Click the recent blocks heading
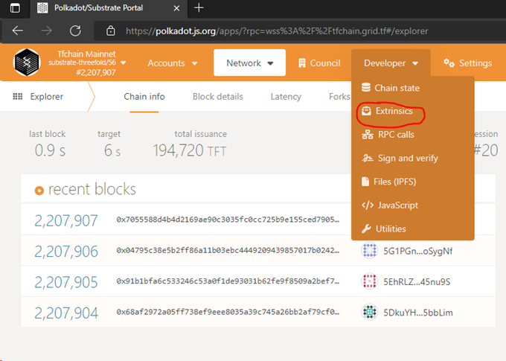The image size is (506, 361). pos(92,189)
